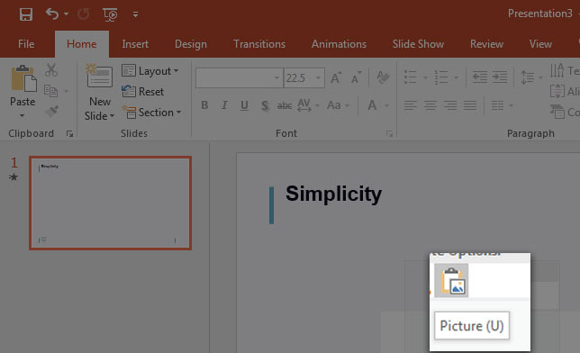Apply Font Color A button
Screen dimensions: 580x353
click(x=372, y=105)
